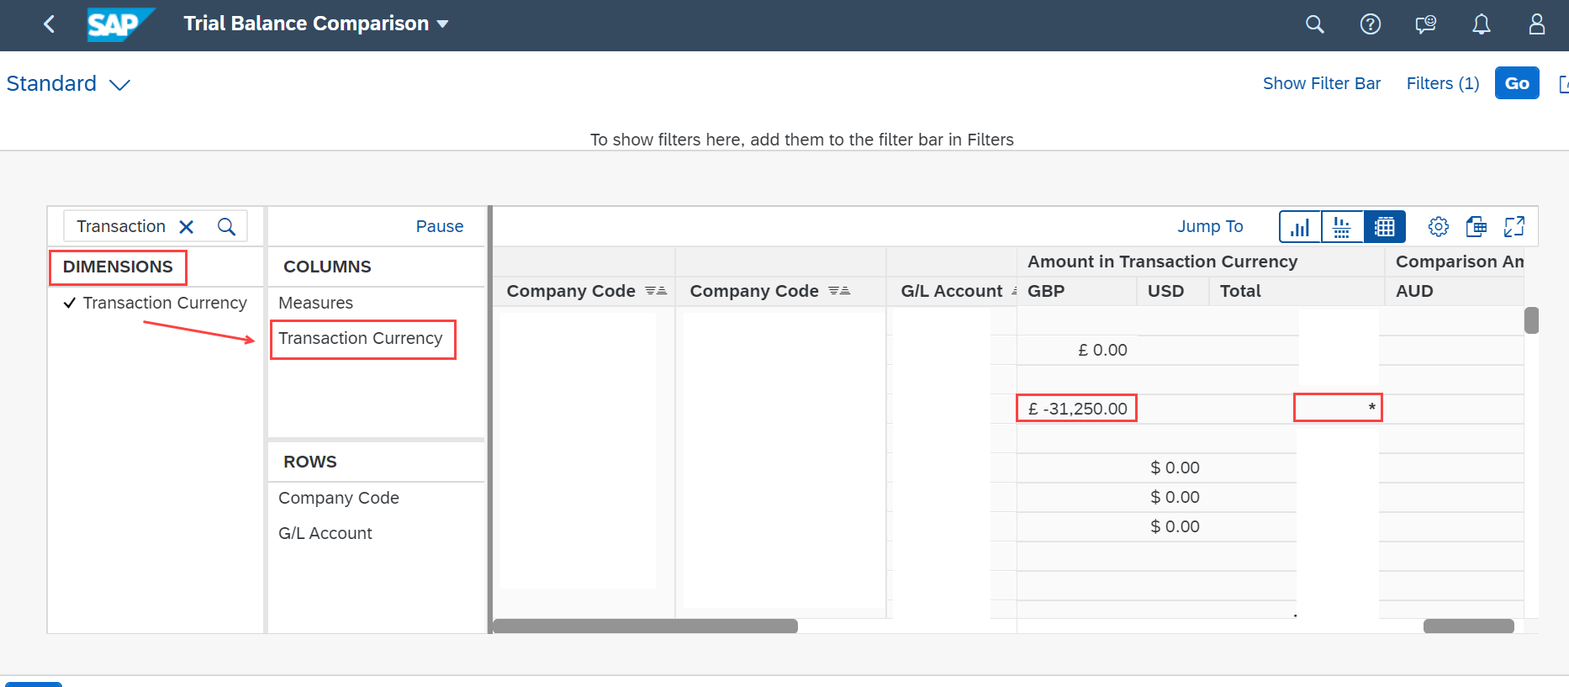This screenshot has height=687, width=1569.
Task: Select G/L Account in Rows
Action: pos(325,533)
